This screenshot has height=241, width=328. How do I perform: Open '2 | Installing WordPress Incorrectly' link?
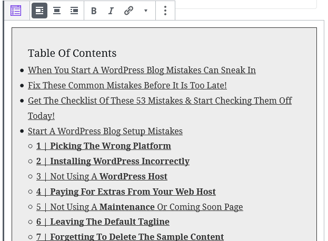113,162
